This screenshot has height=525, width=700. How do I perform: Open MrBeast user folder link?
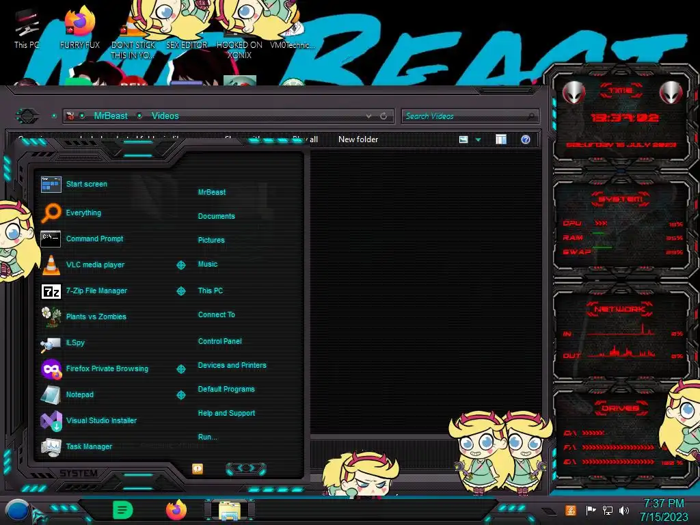tap(212, 192)
